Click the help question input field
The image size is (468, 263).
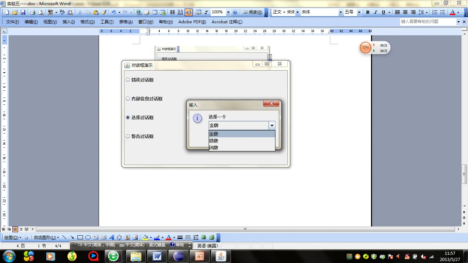(428, 22)
